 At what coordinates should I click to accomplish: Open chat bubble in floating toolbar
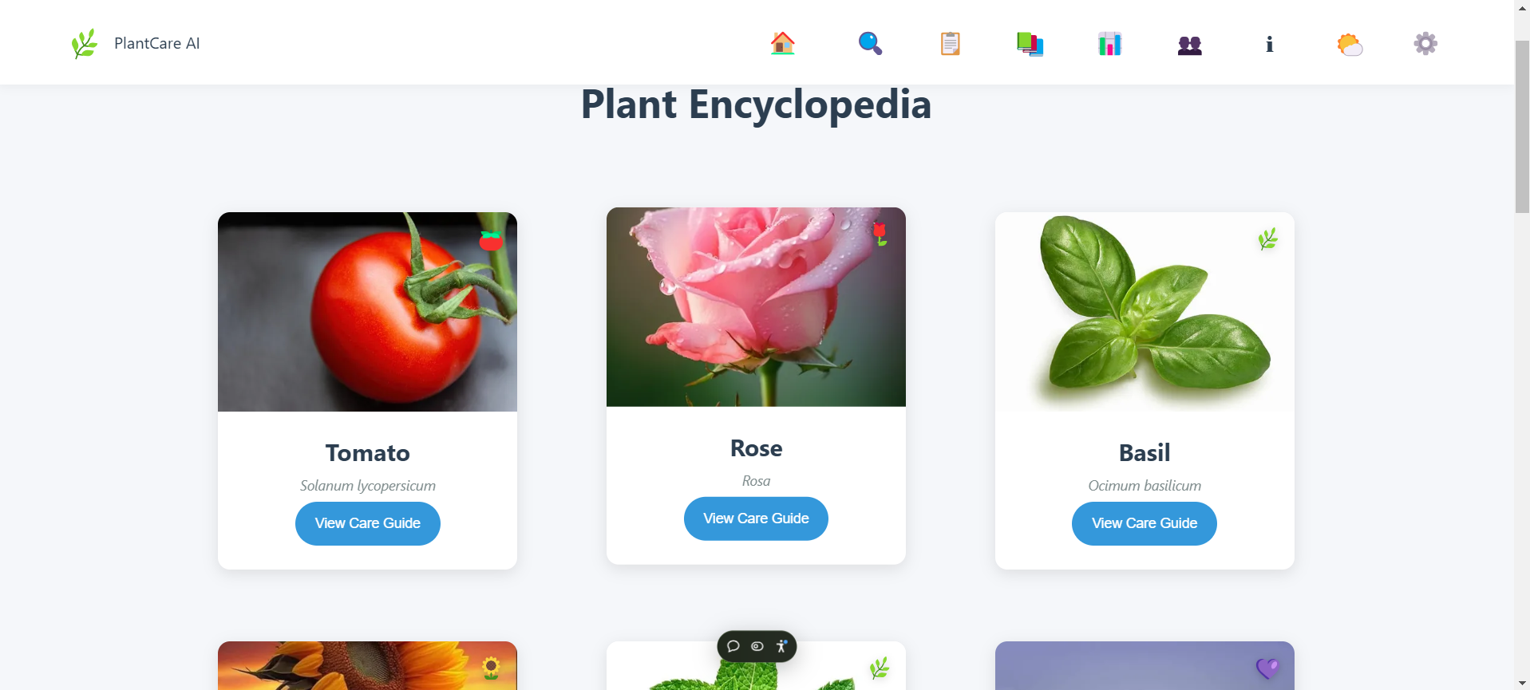click(x=733, y=646)
